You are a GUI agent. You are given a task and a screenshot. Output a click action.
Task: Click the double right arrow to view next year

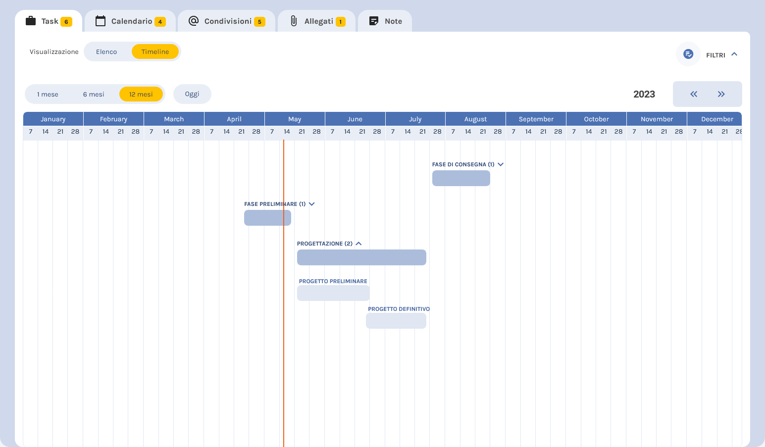(x=721, y=94)
